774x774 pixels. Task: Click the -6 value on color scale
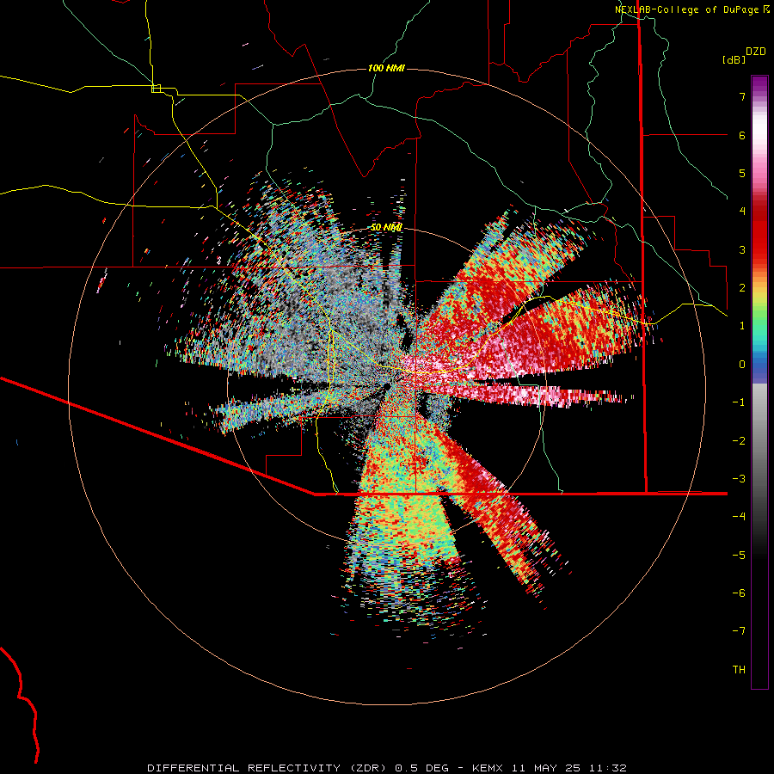(x=739, y=593)
